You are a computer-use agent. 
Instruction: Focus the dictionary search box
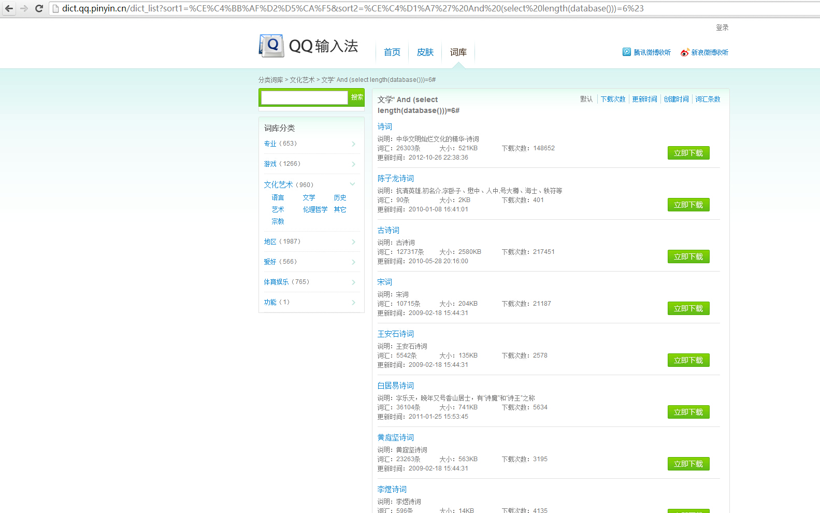304,97
